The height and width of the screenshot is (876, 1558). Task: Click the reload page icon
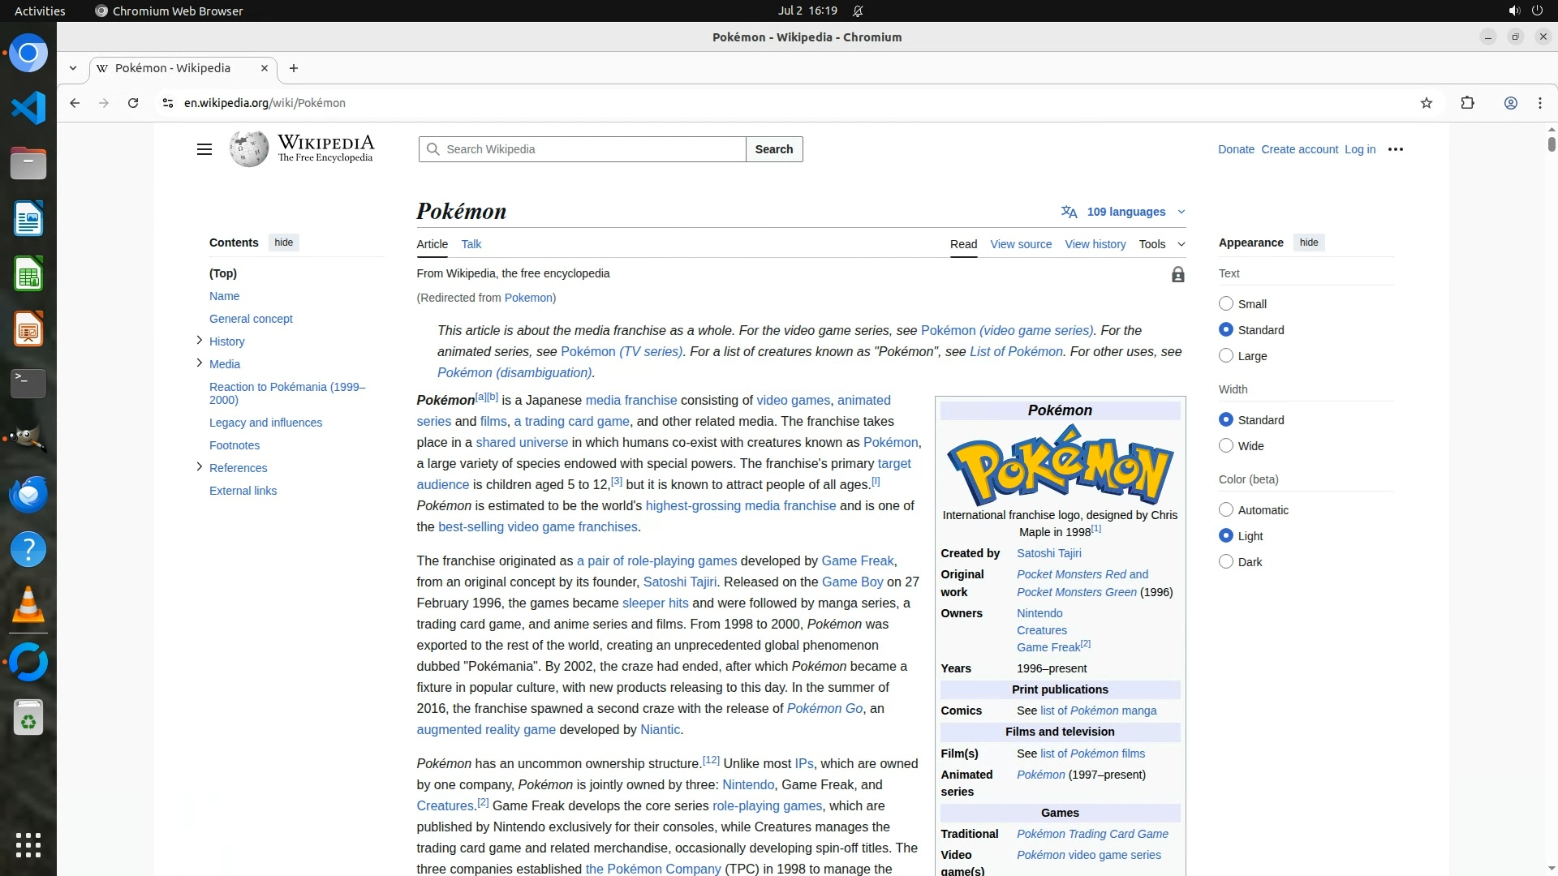tap(133, 103)
